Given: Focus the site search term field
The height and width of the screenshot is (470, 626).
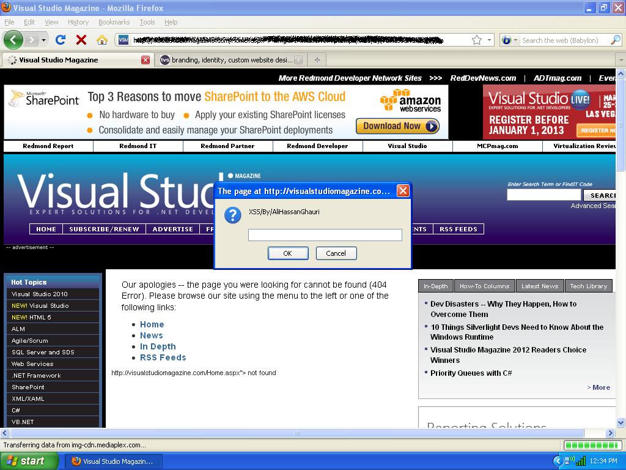Looking at the screenshot, I should pos(543,195).
